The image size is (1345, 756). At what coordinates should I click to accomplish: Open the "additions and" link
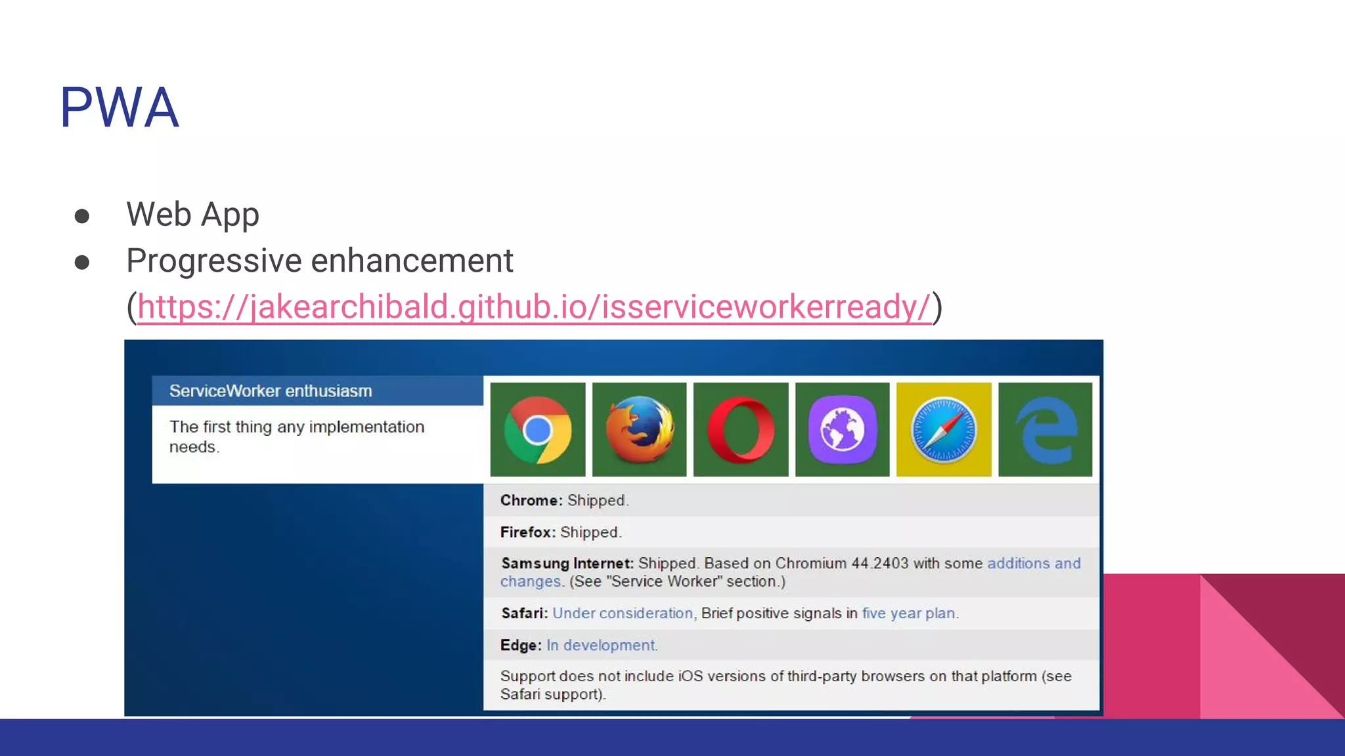[x=1034, y=563]
